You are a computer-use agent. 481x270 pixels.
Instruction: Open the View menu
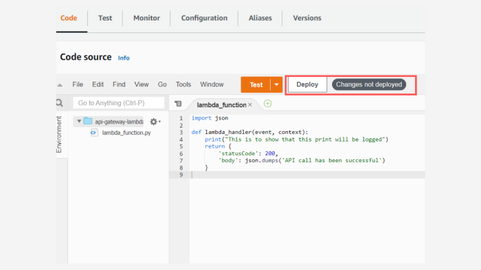(x=142, y=85)
